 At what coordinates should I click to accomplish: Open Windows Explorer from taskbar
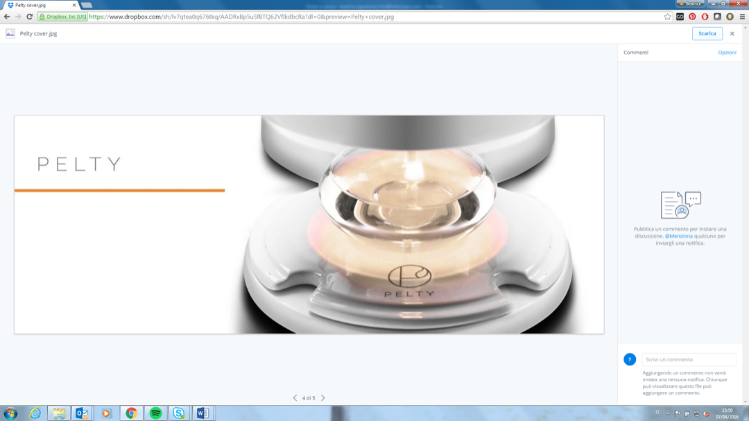click(59, 413)
